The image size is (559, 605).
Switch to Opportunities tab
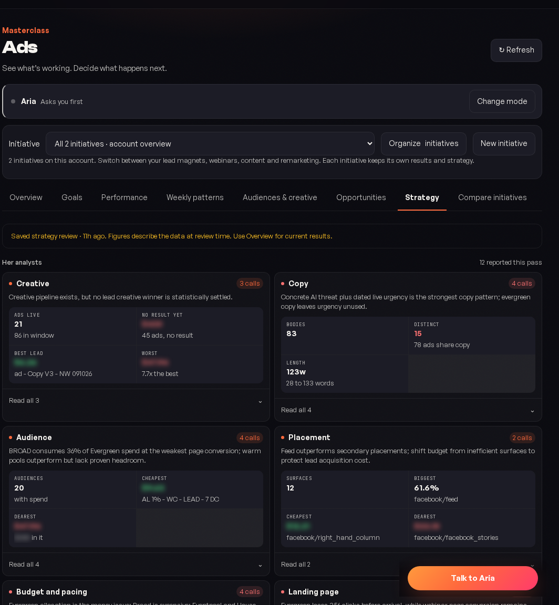[361, 197]
